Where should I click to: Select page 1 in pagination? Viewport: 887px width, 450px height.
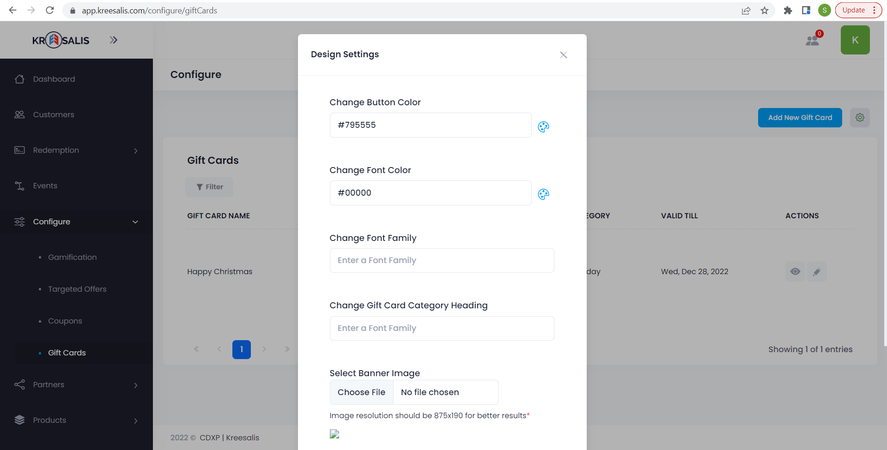coord(241,349)
